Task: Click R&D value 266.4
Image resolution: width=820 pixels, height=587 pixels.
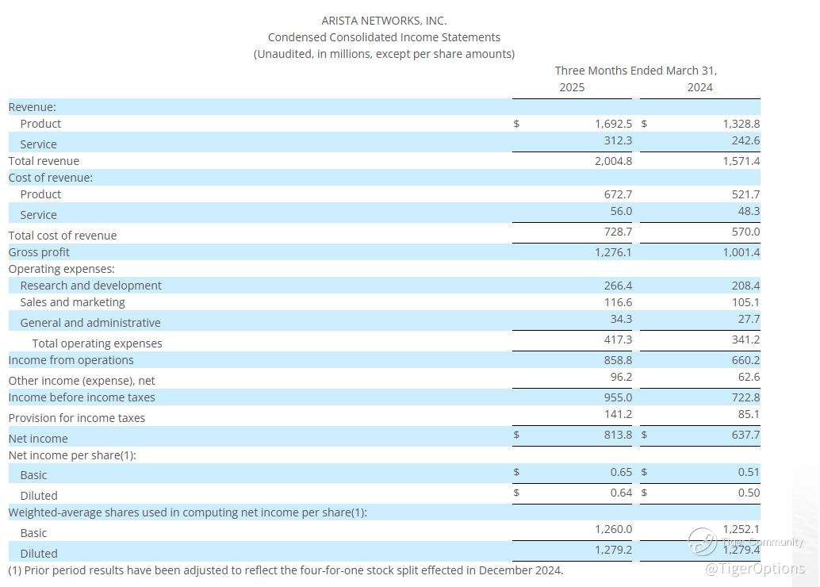Action: [618, 286]
